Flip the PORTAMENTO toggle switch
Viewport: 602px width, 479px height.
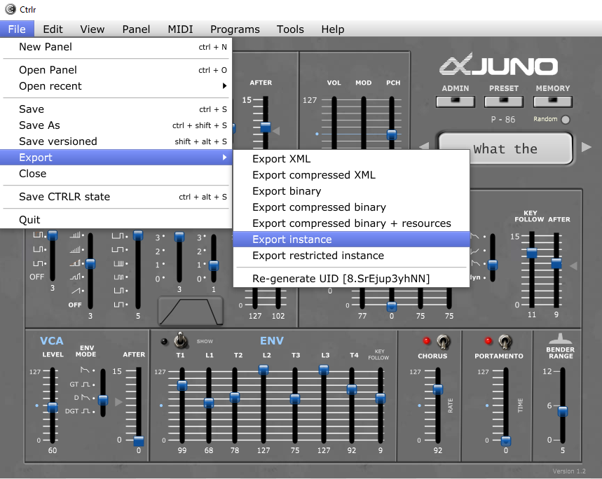pos(505,341)
